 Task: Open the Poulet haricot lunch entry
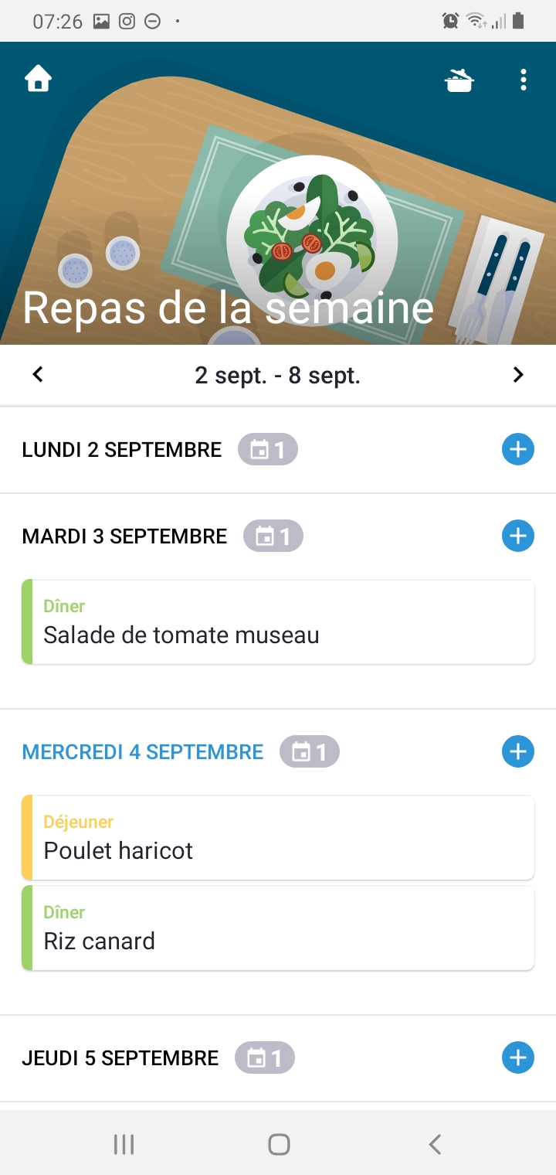278,838
